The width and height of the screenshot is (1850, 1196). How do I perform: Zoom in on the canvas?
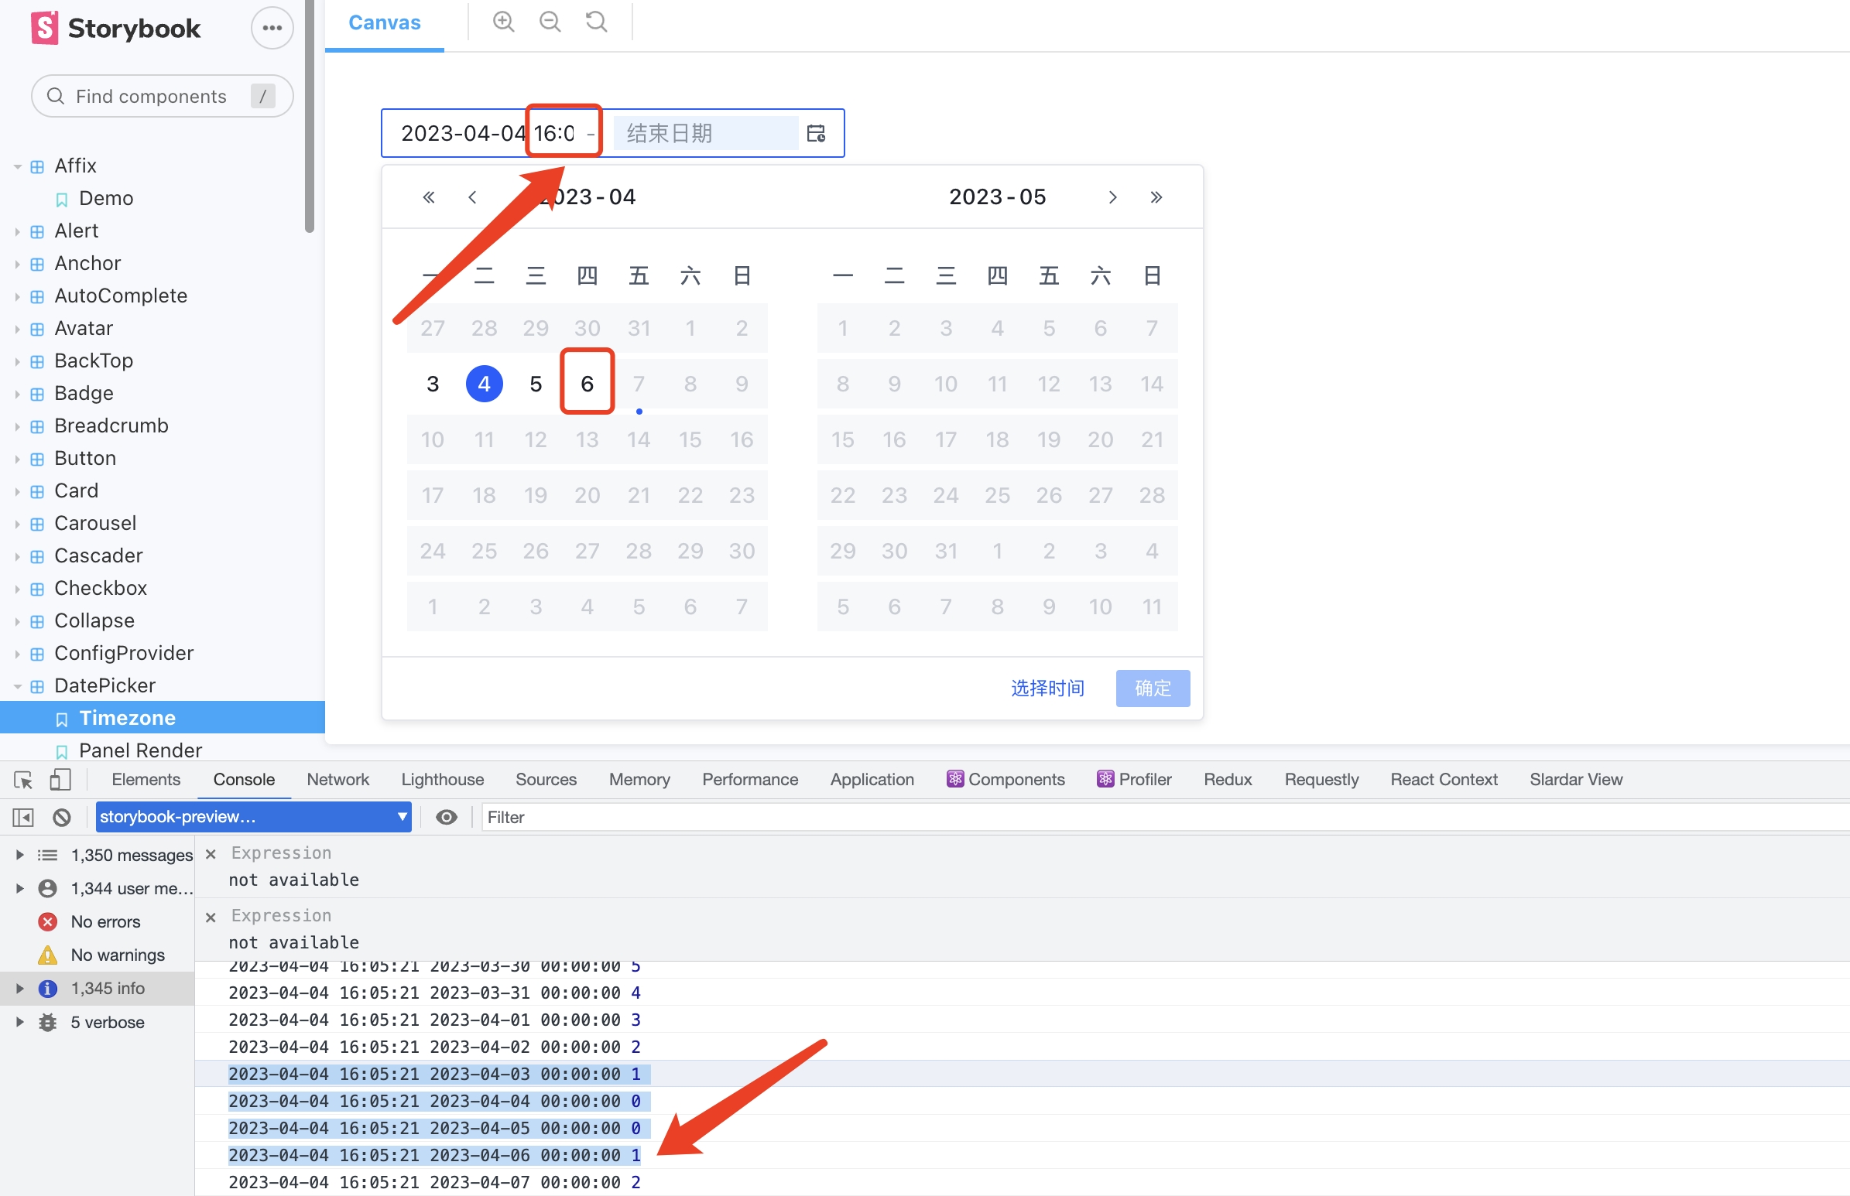pyautogui.click(x=503, y=21)
